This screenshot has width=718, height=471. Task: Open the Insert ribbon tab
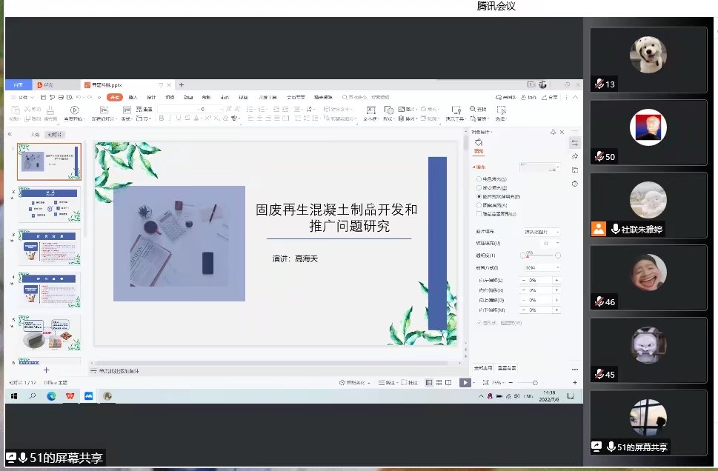(133, 97)
